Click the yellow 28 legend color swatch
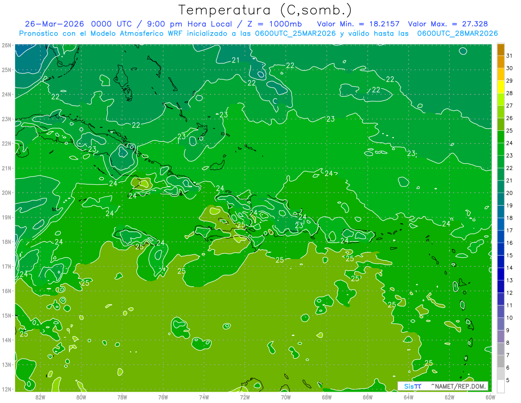The width and height of the screenshot is (521, 403). pos(501,87)
